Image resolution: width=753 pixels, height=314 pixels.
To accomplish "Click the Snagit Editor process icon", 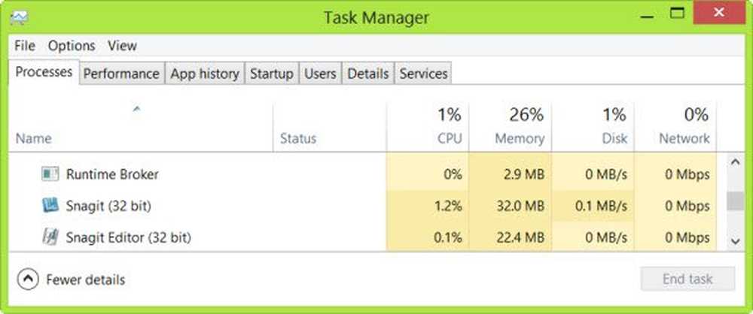I will (50, 237).
